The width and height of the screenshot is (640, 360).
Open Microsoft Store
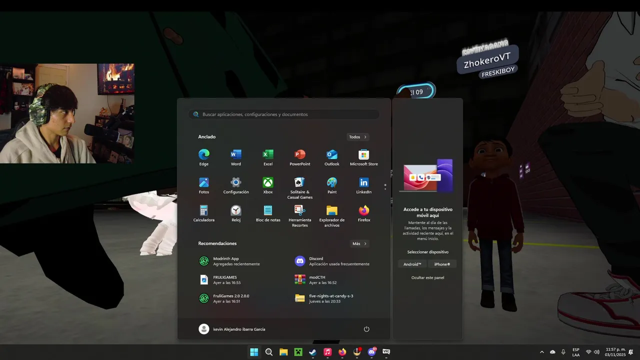(364, 157)
